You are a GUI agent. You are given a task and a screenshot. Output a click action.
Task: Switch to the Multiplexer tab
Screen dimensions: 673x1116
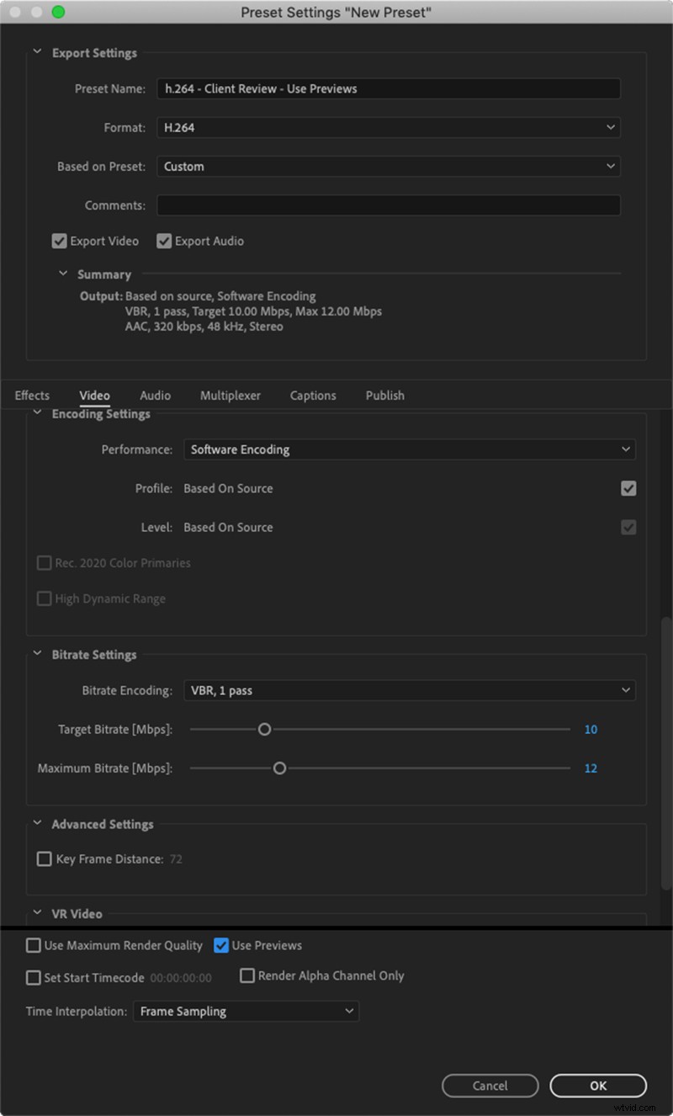pyautogui.click(x=230, y=395)
